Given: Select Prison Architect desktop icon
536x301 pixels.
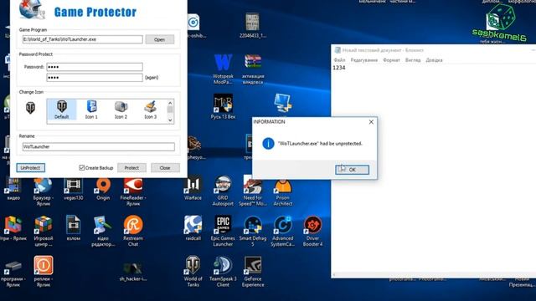Looking at the screenshot, I should [x=283, y=191].
